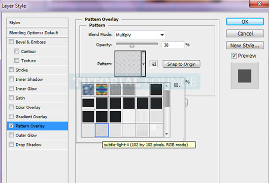Select the Pattern Overlay style entry
Image resolution: width=269 pixels, height=183 pixels.
pyautogui.click(x=38, y=126)
